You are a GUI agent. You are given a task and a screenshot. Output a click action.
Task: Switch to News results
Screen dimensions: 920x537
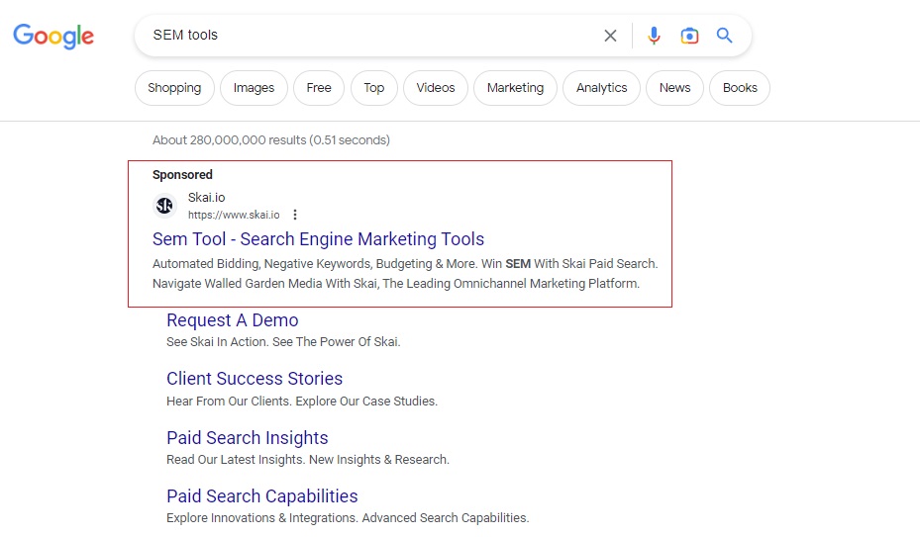click(674, 88)
